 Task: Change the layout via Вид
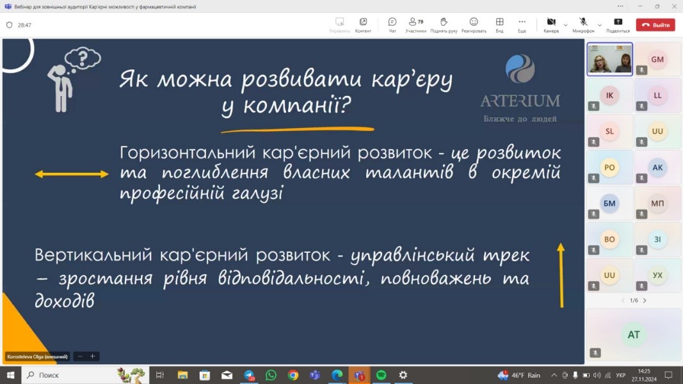500,25
